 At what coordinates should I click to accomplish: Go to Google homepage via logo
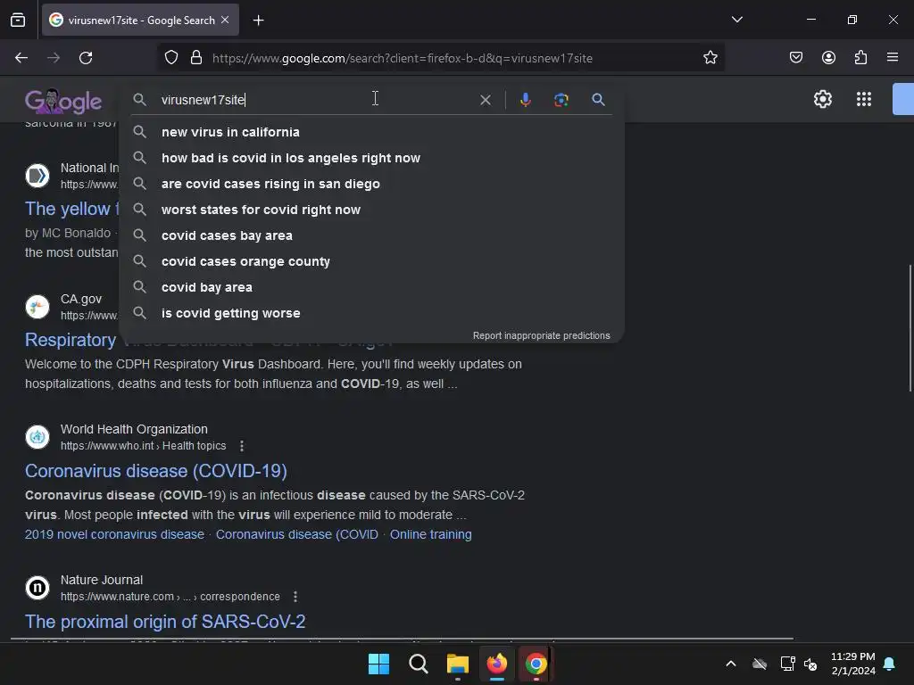pyautogui.click(x=63, y=101)
